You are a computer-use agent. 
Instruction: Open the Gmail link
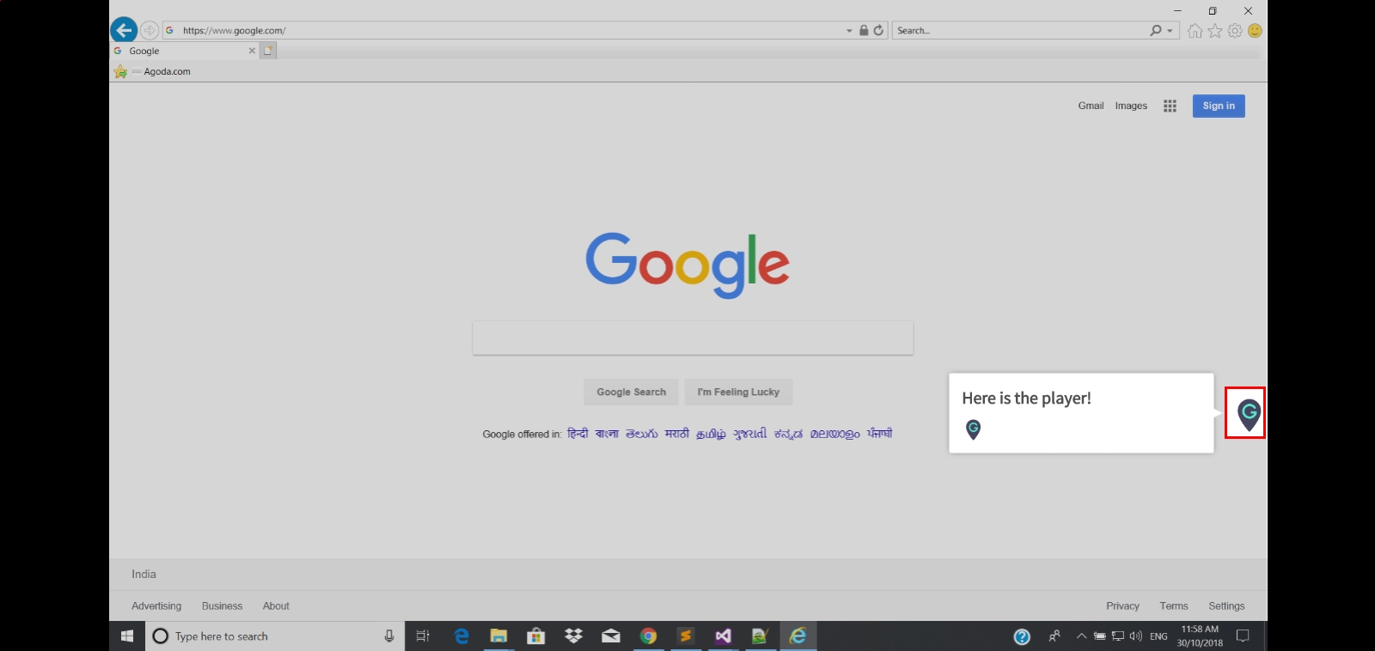[1091, 106]
